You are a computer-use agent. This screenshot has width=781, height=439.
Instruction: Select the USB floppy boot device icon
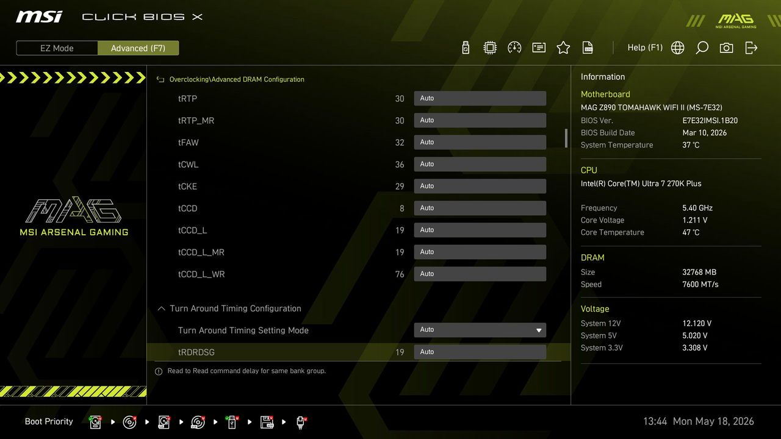click(x=267, y=422)
